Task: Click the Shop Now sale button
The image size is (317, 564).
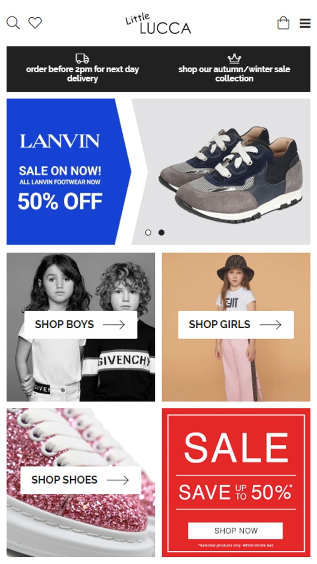Action: 235,531
